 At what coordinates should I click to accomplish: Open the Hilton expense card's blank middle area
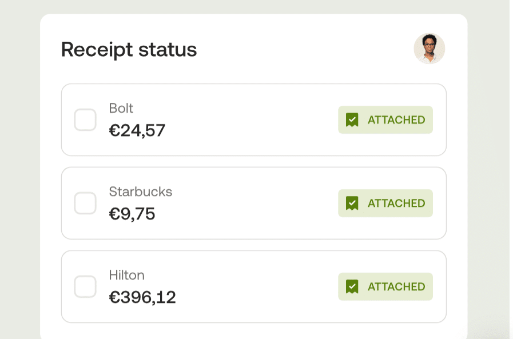[252, 287]
